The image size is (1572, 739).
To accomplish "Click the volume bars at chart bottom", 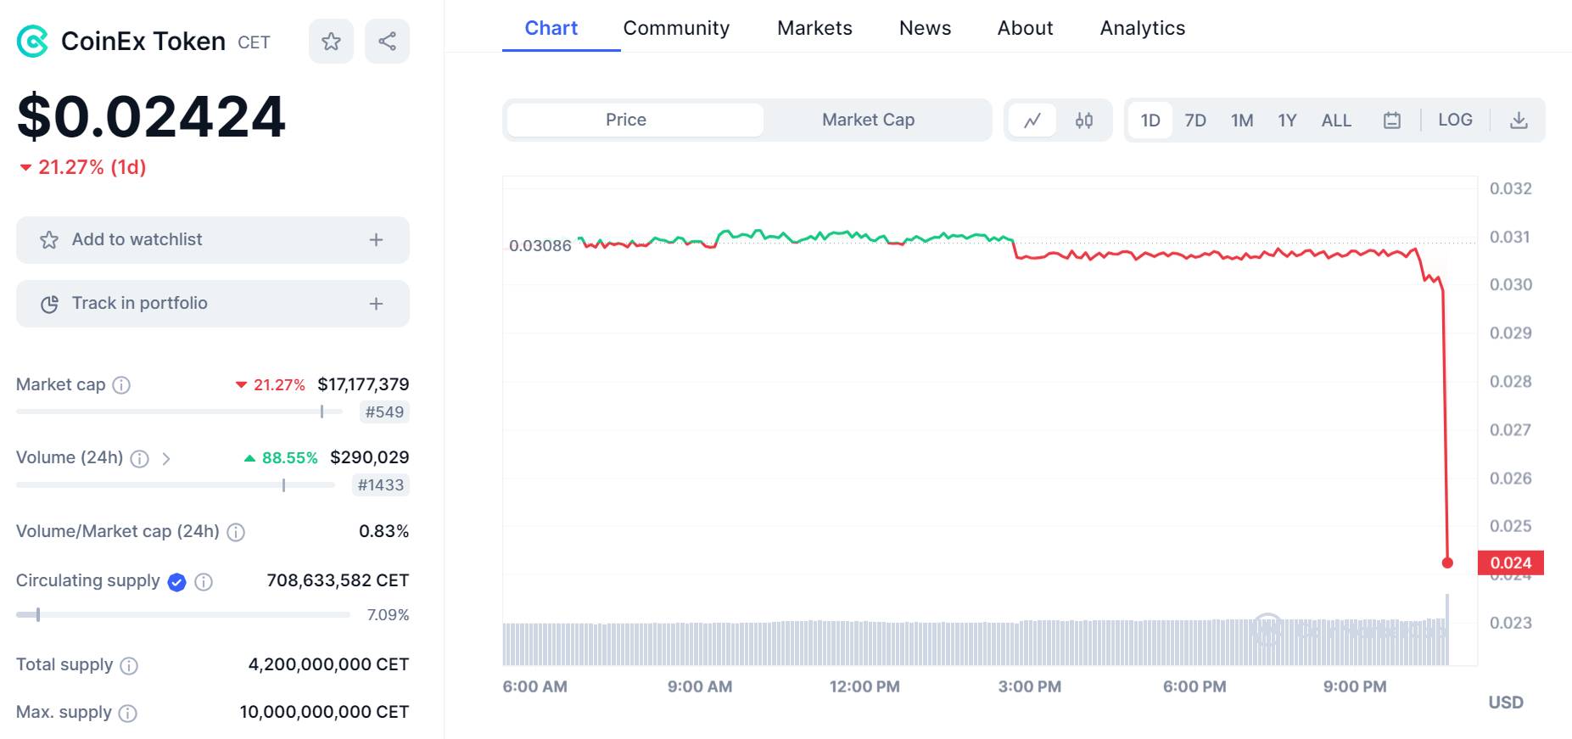I will (x=976, y=643).
